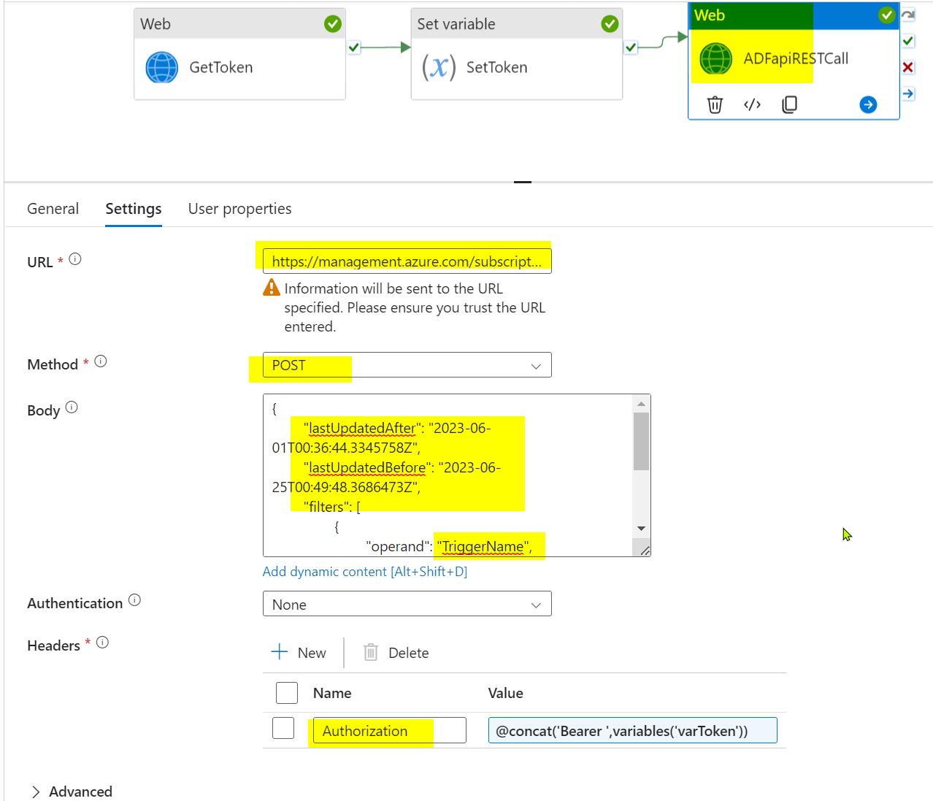Click Add dynamic content link
The width and height of the screenshot is (933, 801).
coord(365,572)
